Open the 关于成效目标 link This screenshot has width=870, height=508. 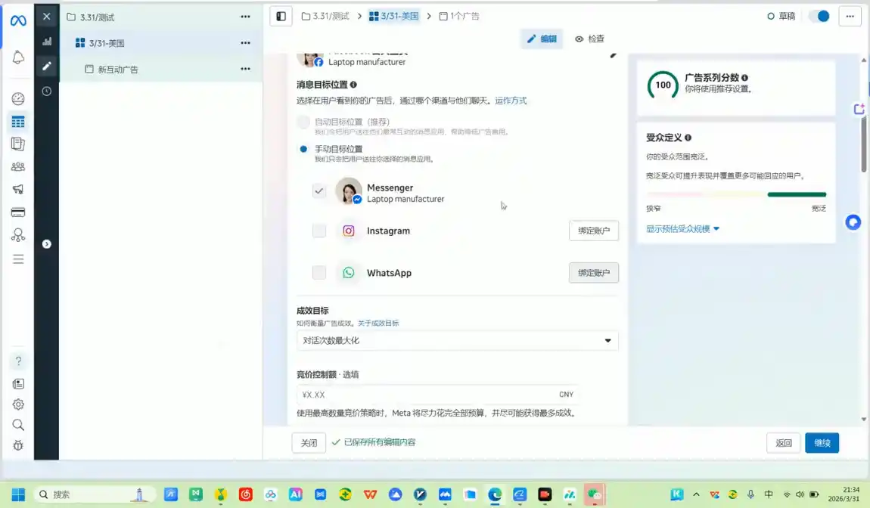pyautogui.click(x=378, y=324)
